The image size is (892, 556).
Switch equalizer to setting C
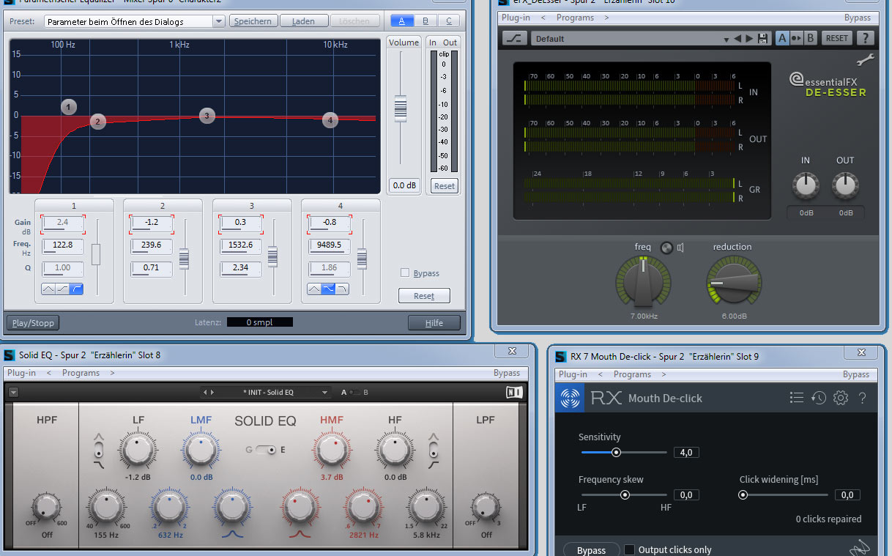pos(449,21)
